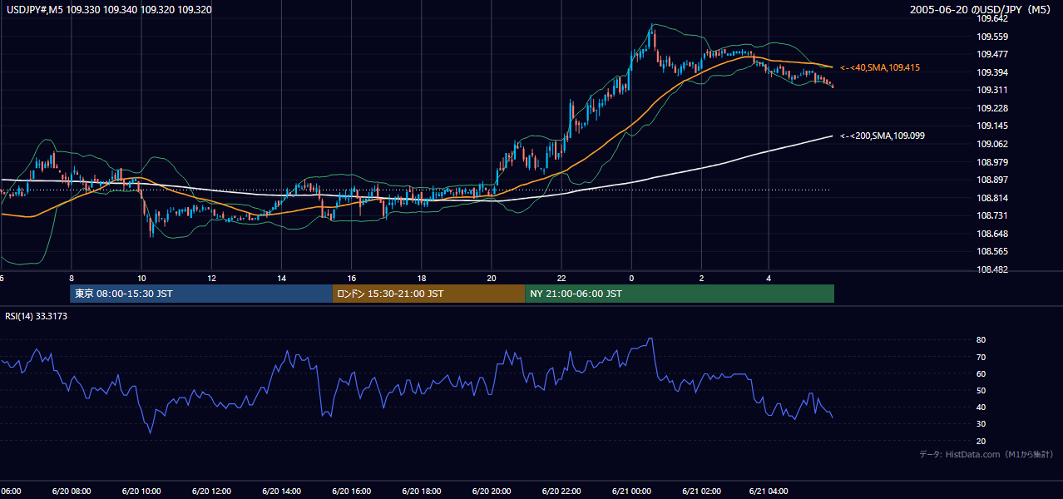Viewport: 1063px width, 499px height.
Task: Click RSI axis level 20
Action: 981,441
